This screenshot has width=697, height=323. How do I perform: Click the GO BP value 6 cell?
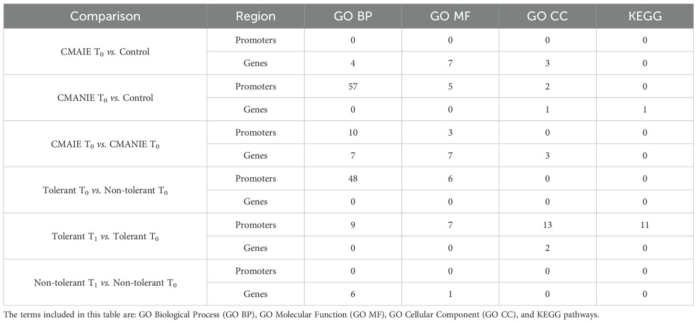pyautogui.click(x=353, y=294)
